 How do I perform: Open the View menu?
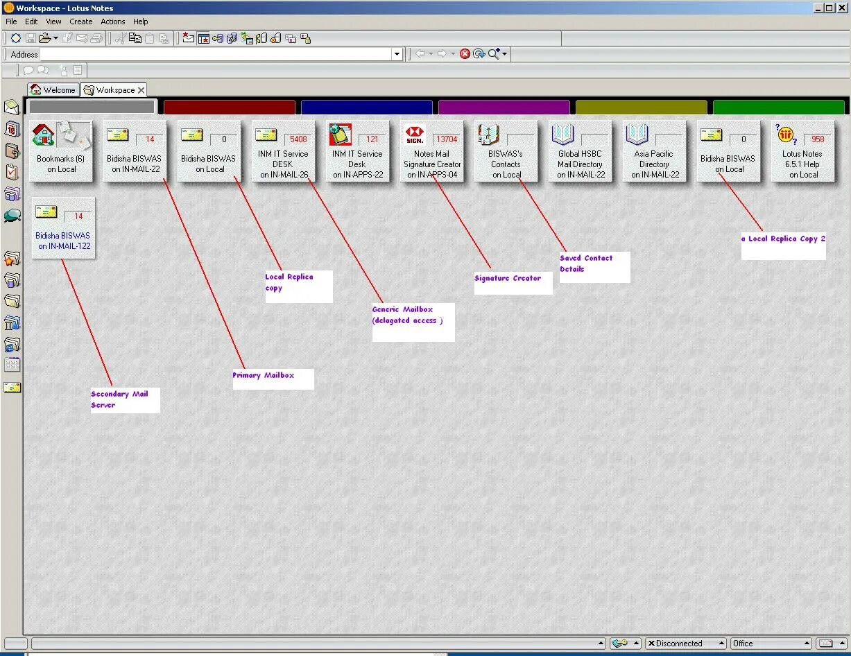(53, 21)
